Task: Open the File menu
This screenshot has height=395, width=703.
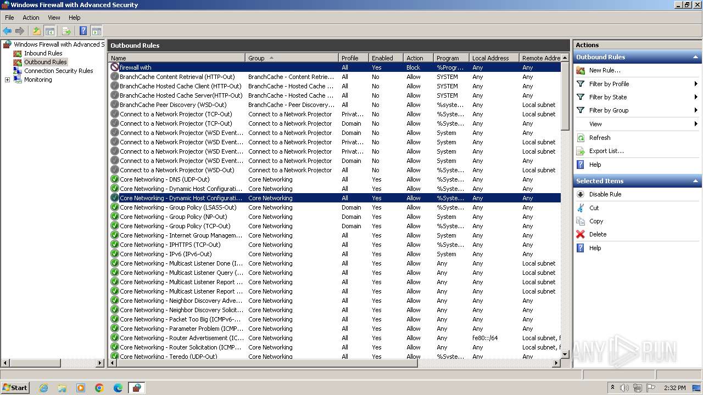Action: click(9, 18)
